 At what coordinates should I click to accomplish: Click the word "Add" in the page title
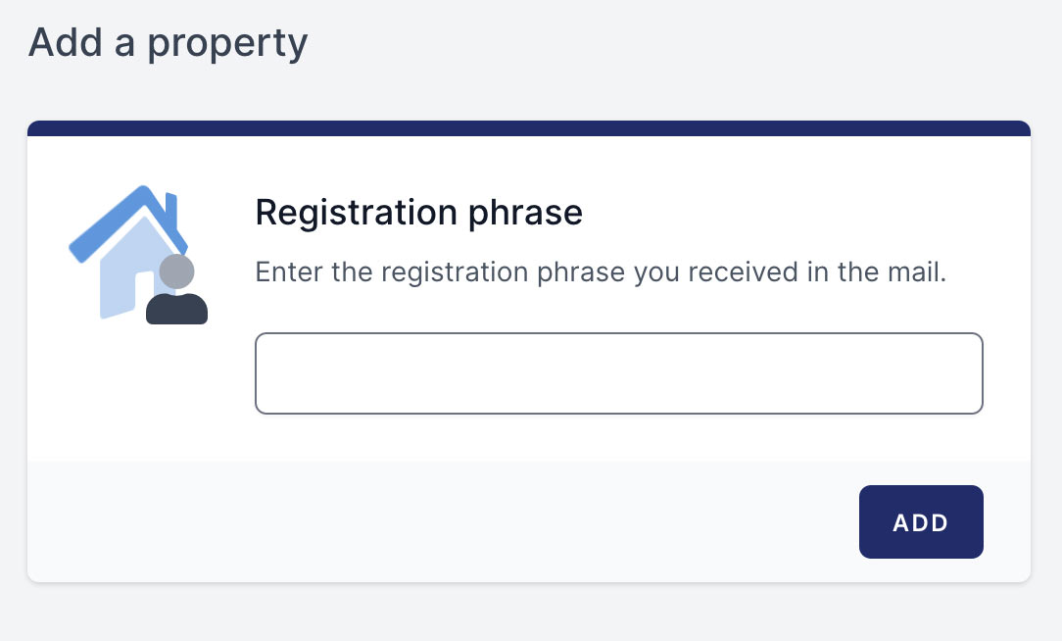pyautogui.click(x=64, y=43)
